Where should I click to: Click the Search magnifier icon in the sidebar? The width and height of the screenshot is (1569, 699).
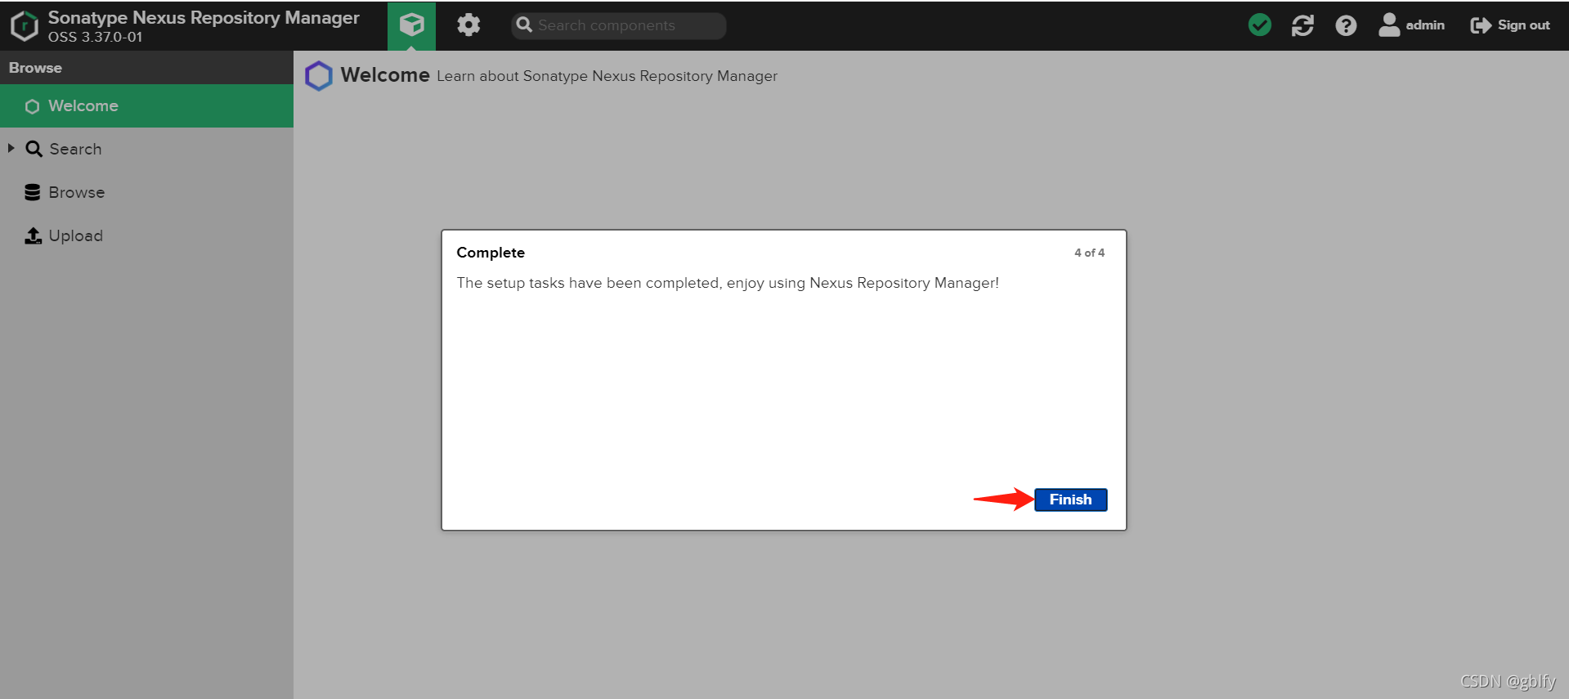[x=34, y=149]
